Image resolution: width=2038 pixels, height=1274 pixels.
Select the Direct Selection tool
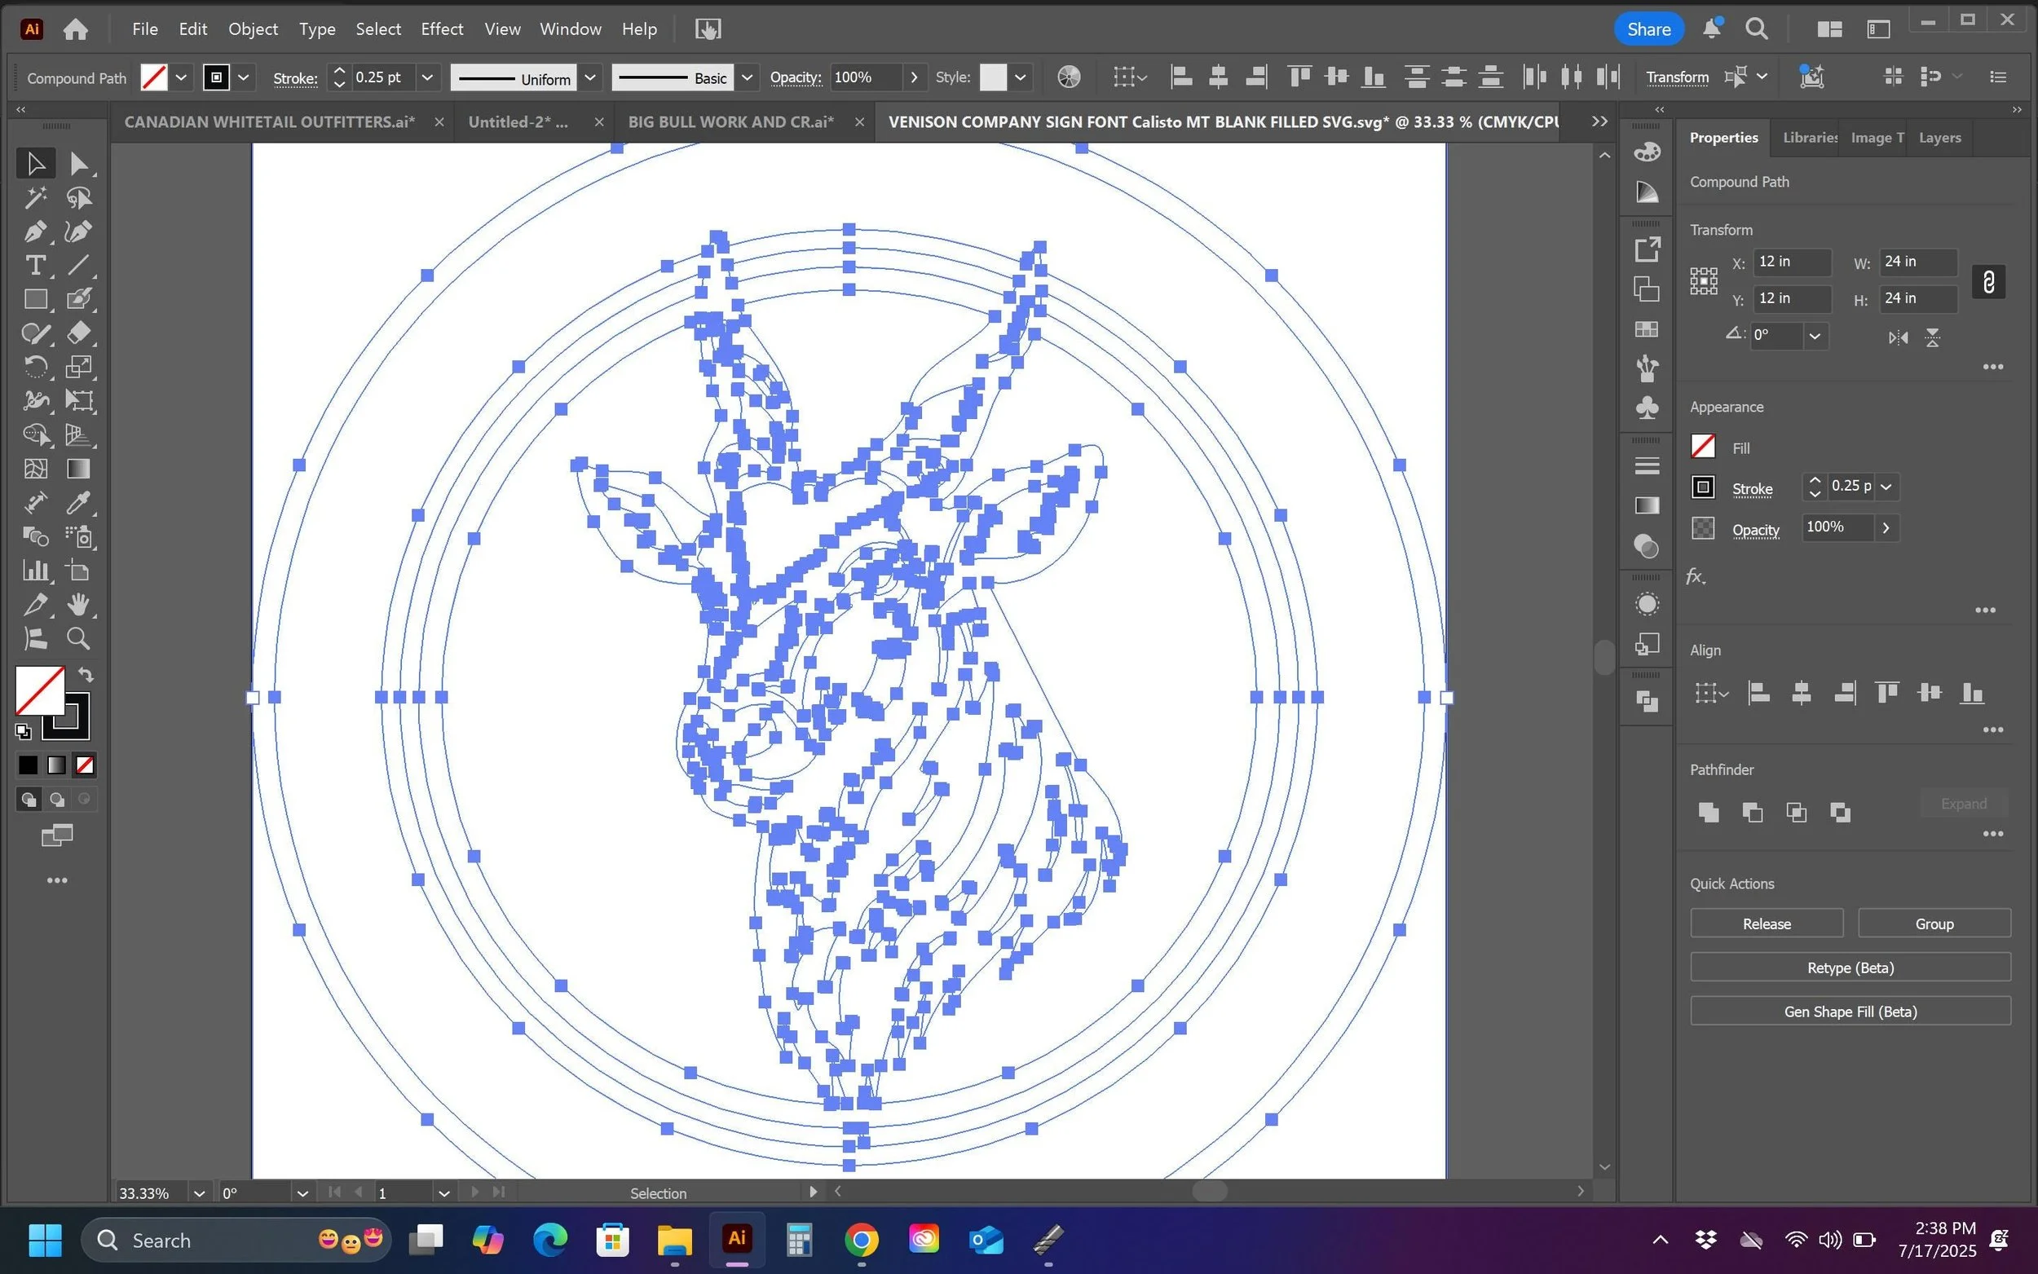pyautogui.click(x=78, y=164)
